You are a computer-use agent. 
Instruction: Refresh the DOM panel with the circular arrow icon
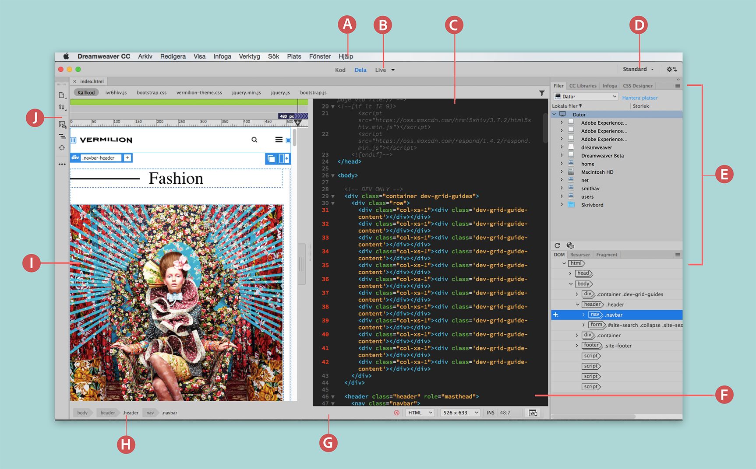click(557, 245)
